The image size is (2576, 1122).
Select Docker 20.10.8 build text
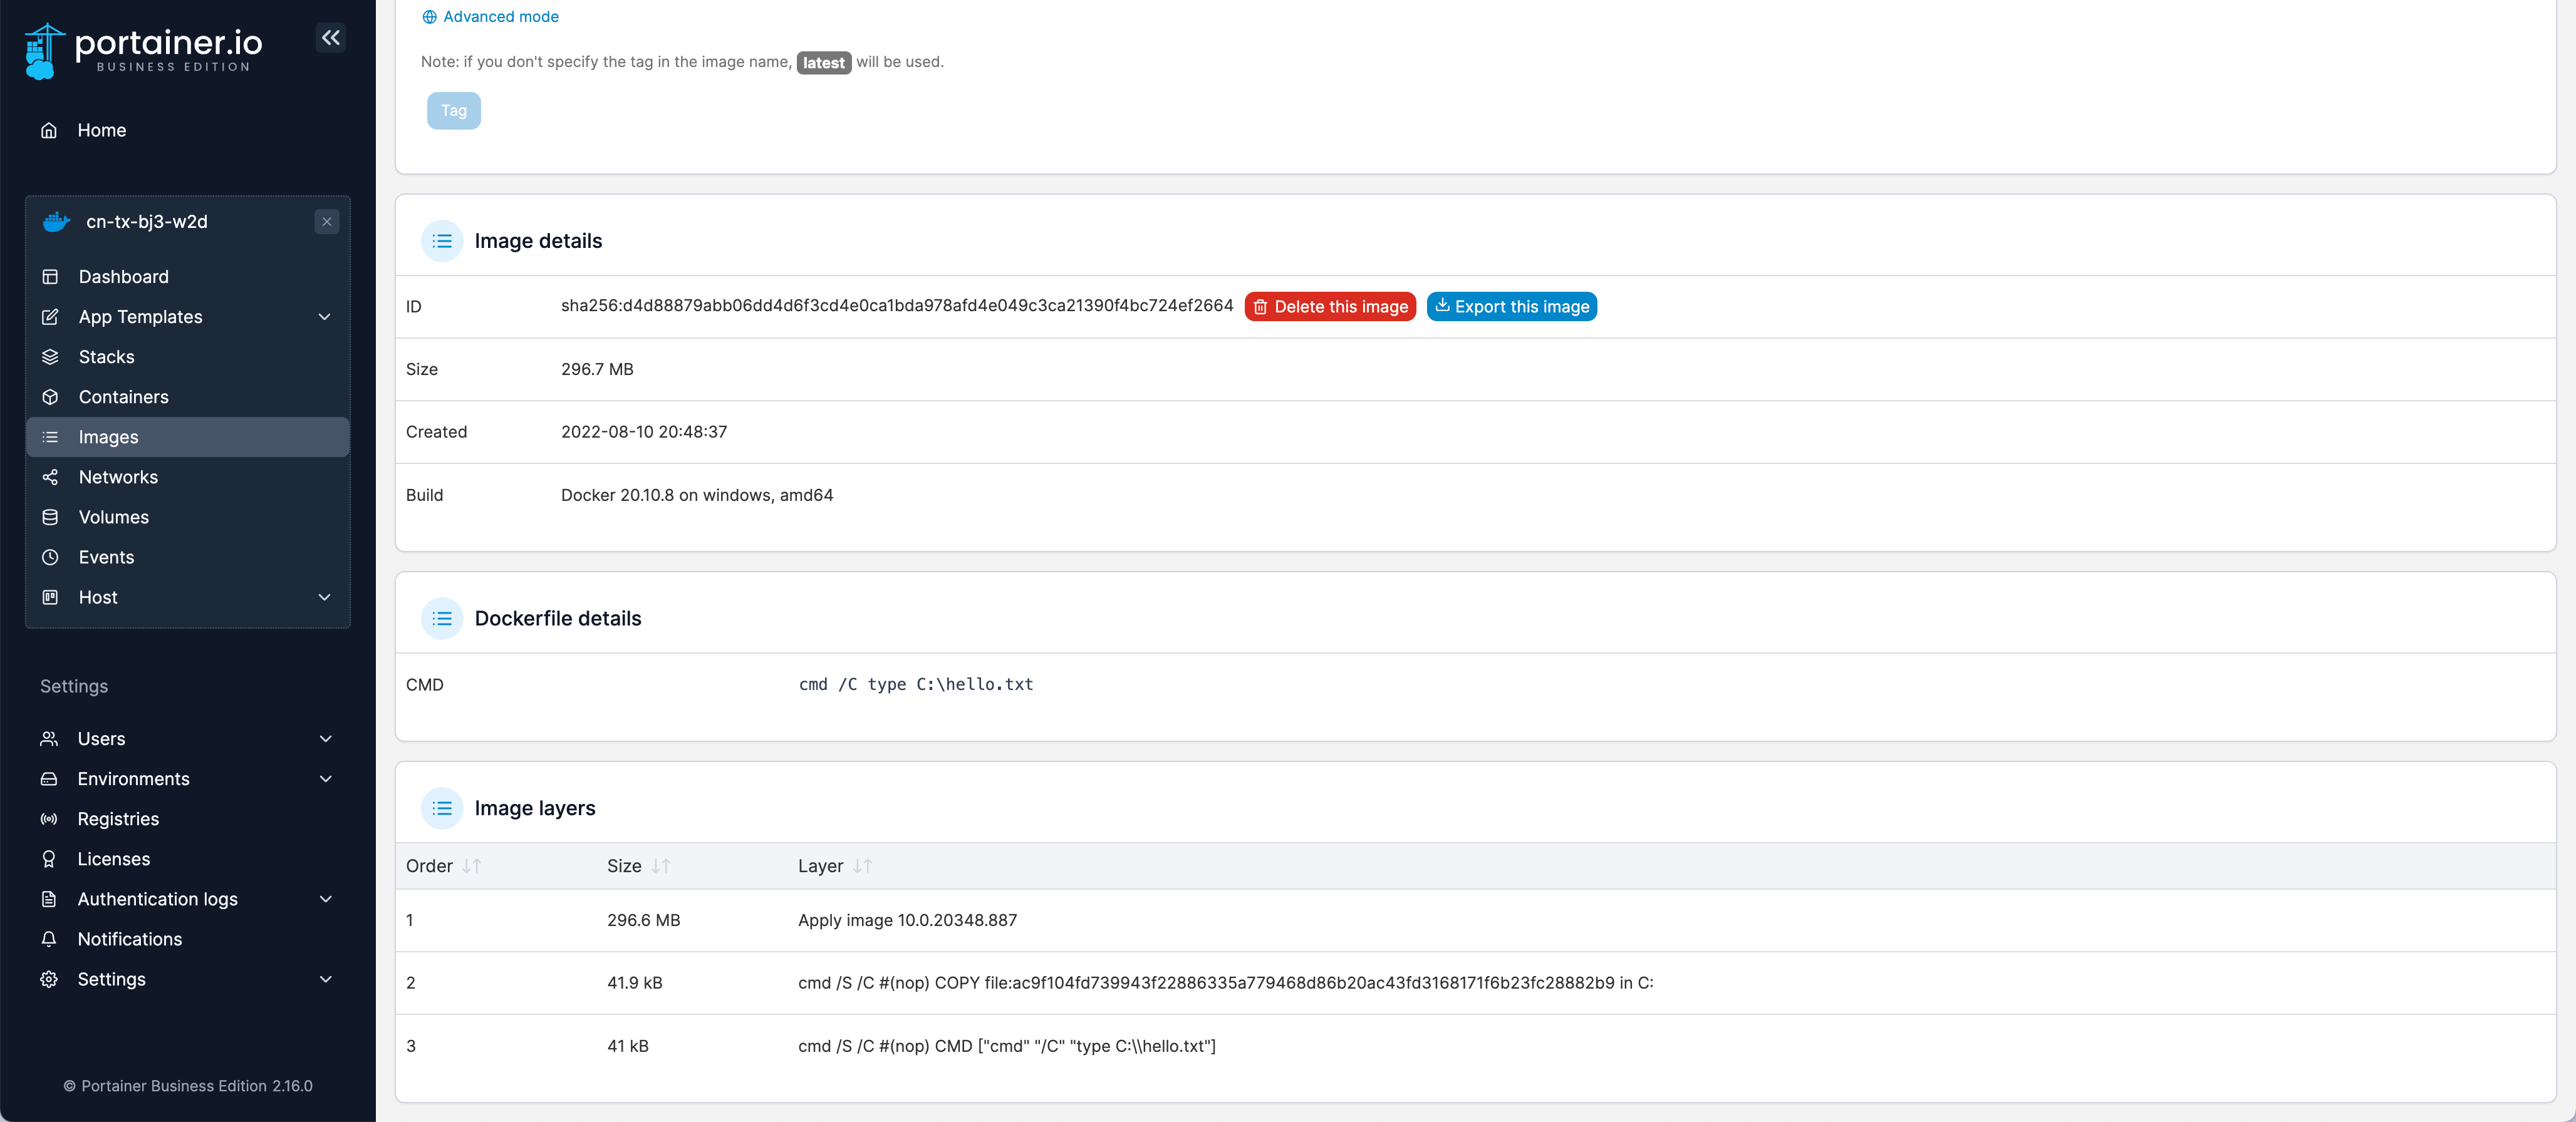[x=697, y=495]
